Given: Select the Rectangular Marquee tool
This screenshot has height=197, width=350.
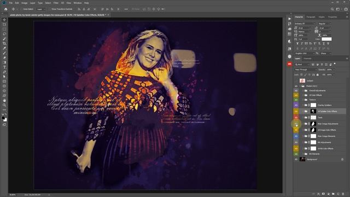Looking at the screenshot, I should (x=4, y=29).
